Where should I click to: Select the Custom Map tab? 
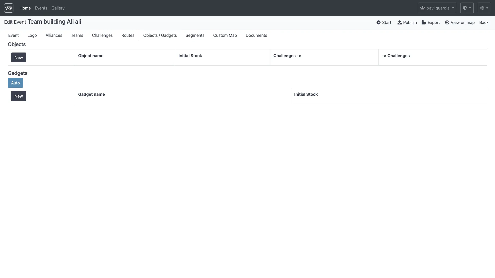pos(225,35)
